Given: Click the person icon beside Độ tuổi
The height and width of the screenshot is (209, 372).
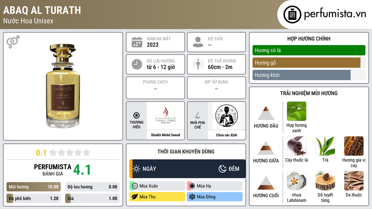Looking at the screenshot, I should pos(198,42).
